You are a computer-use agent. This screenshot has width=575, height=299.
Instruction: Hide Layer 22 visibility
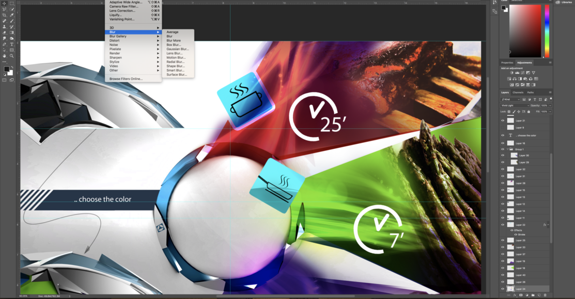pos(503,225)
